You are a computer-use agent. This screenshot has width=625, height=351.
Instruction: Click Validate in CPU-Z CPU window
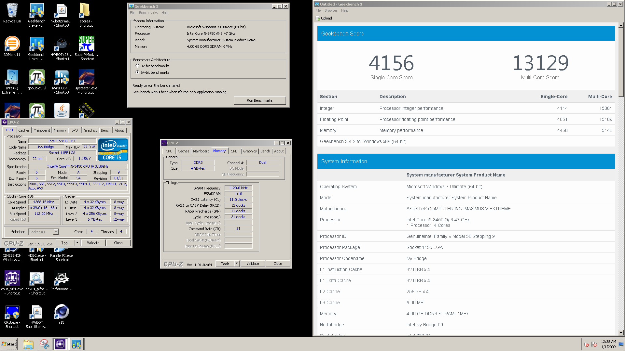[93, 243]
